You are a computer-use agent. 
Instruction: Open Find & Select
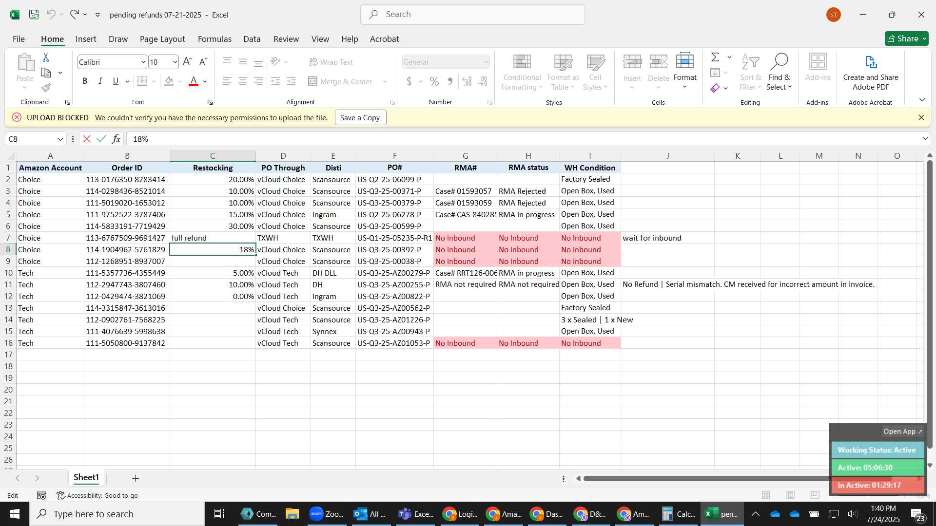pyautogui.click(x=779, y=72)
